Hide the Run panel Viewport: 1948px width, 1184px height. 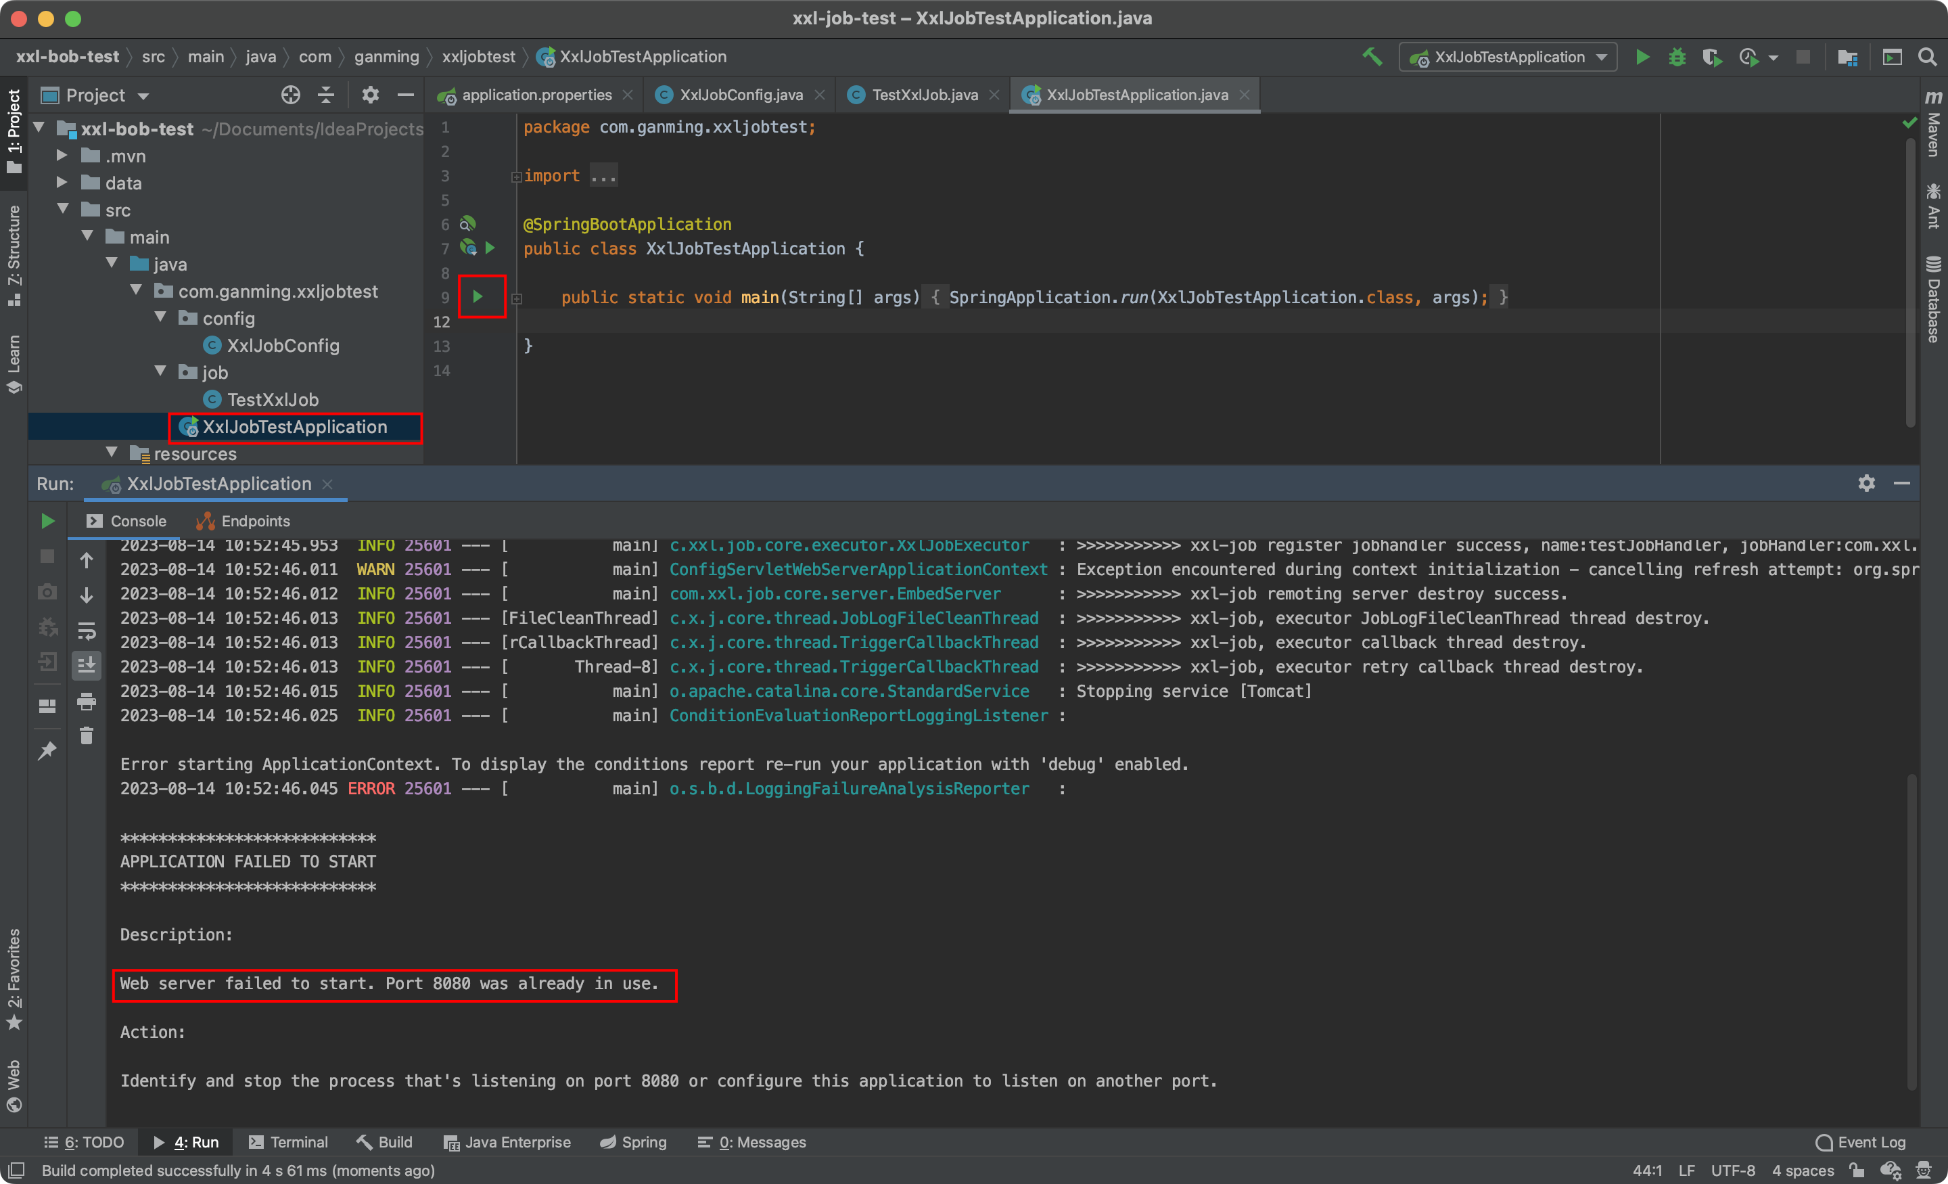tap(1901, 482)
